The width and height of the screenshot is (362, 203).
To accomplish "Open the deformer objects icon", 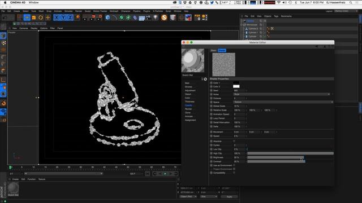I will click(x=135, y=17).
